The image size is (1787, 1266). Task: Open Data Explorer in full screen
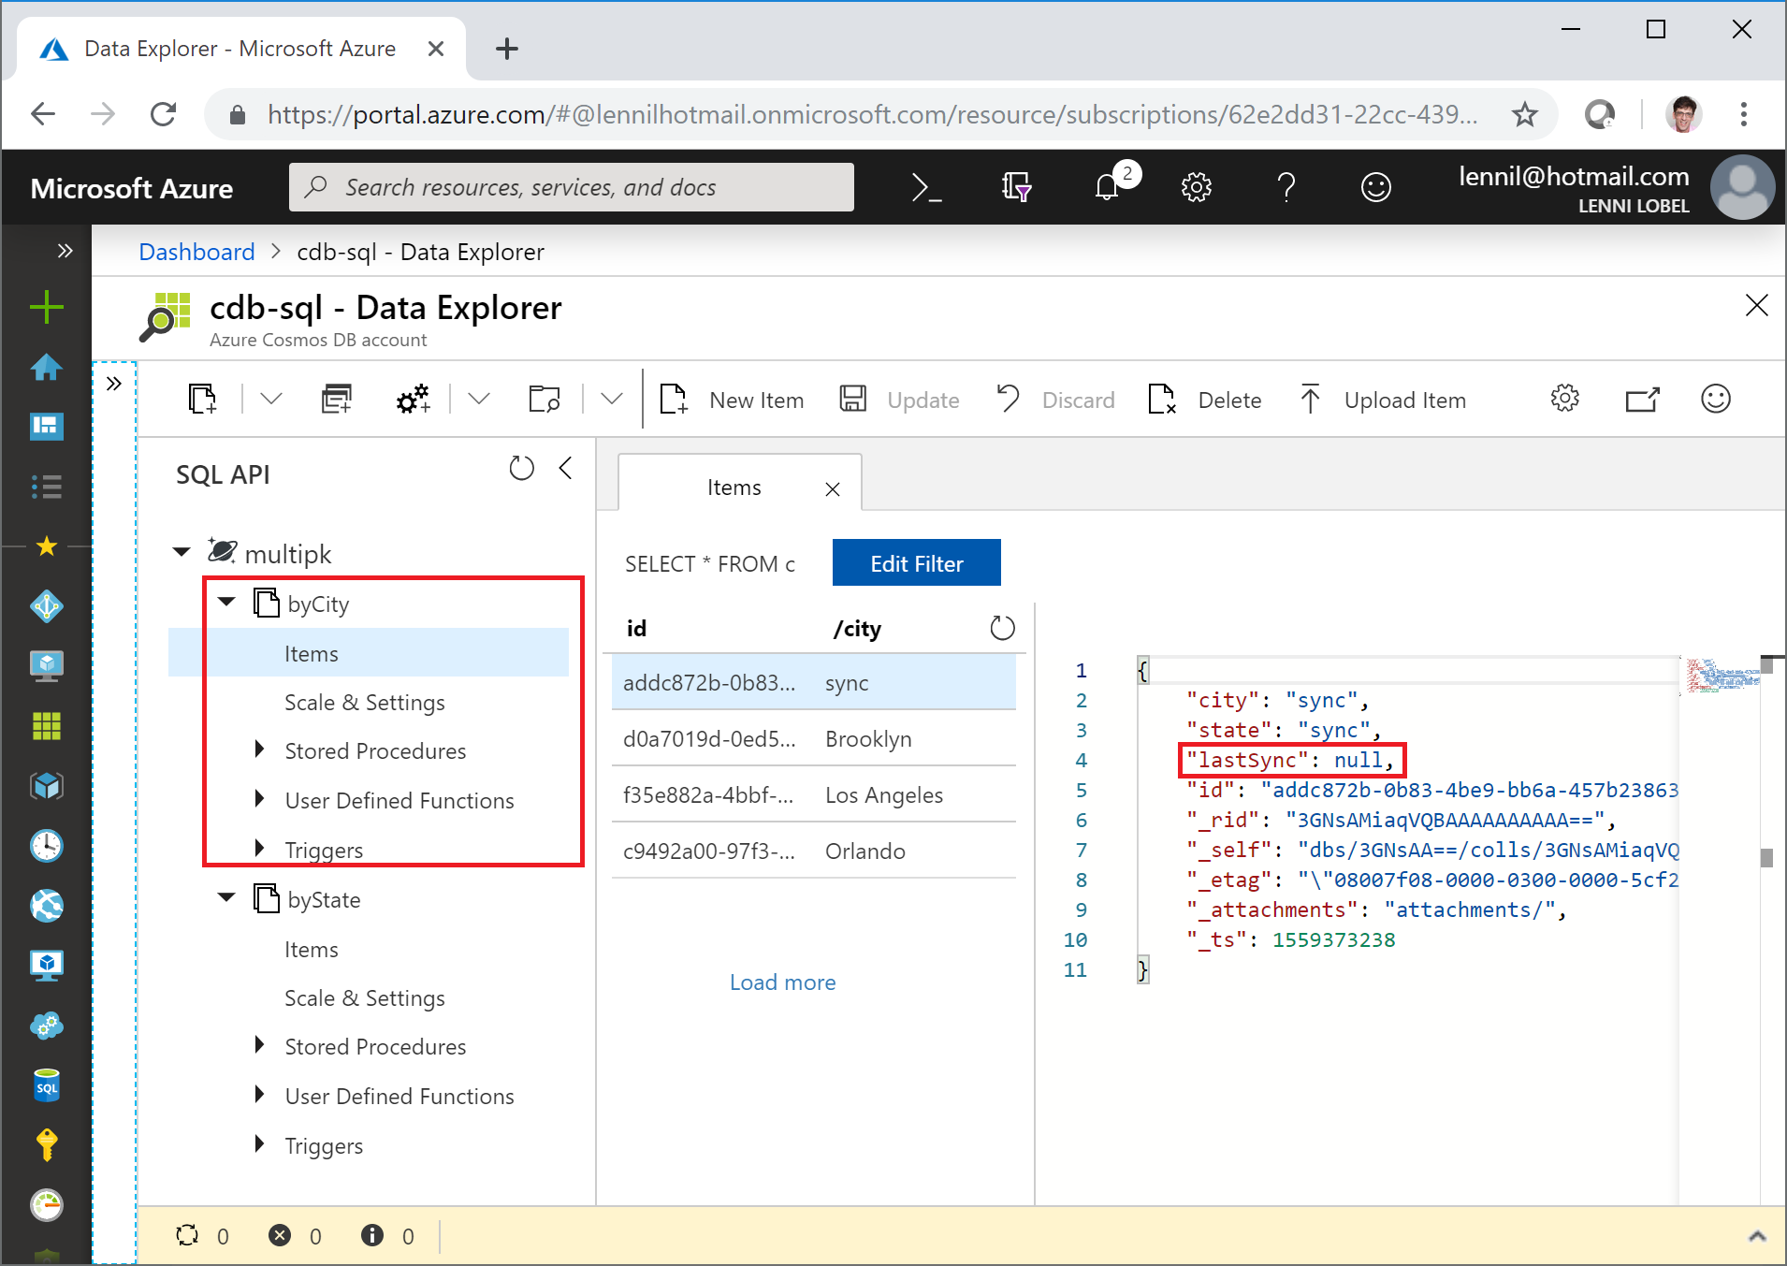(x=1642, y=400)
